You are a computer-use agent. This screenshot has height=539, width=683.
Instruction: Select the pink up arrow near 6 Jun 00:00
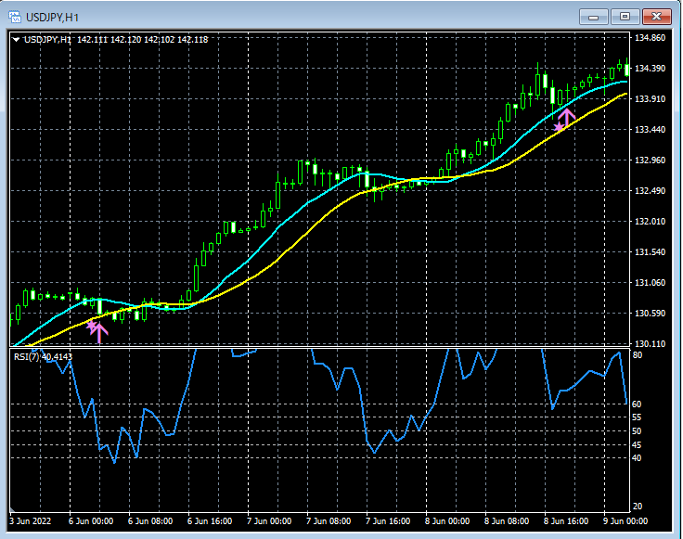pos(99,333)
